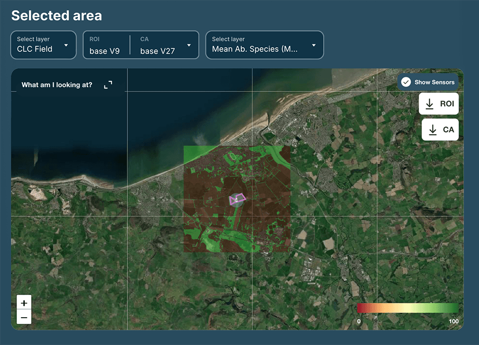This screenshot has height=345, width=479.
Task: Open the CLC Field layer dropdown
Action: pyautogui.click(x=44, y=45)
